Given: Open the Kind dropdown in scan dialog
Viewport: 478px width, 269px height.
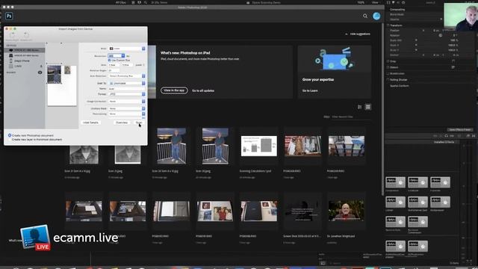Looking at the screenshot, I should pyautogui.click(x=127, y=49).
